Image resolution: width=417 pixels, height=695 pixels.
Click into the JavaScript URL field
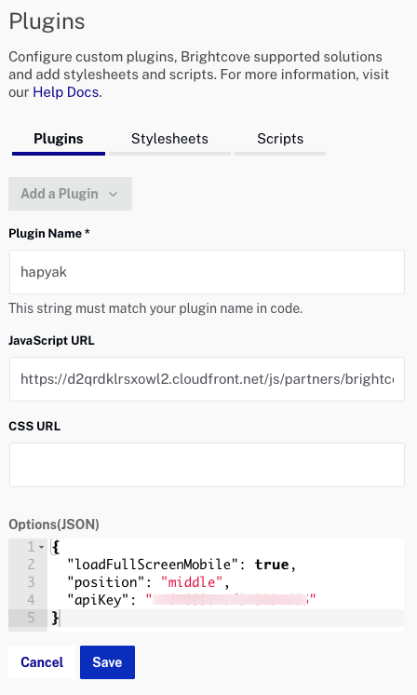pos(207,379)
